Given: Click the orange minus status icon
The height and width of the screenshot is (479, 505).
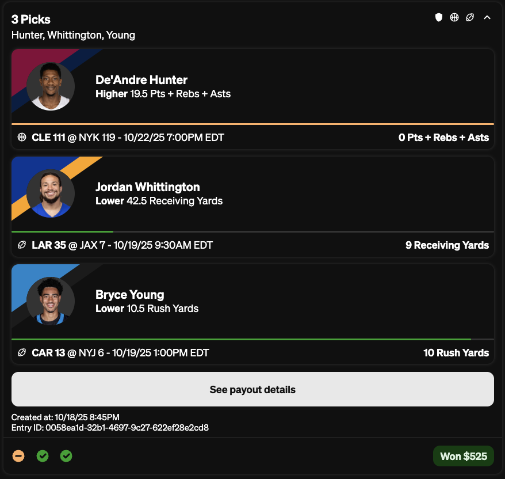Looking at the screenshot, I should 19,456.
